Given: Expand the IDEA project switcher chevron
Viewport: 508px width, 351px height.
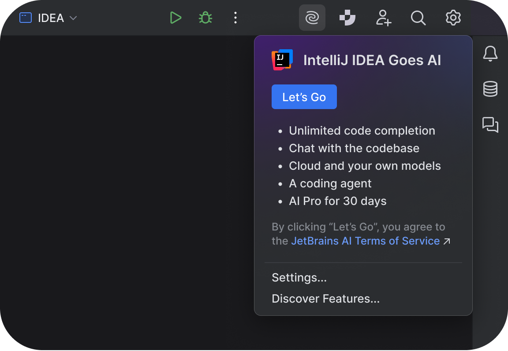Looking at the screenshot, I should point(73,18).
